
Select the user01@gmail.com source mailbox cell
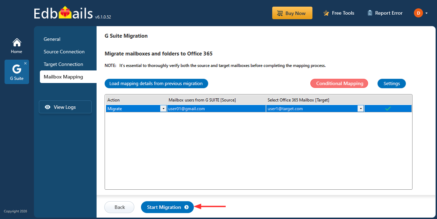point(216,109)
